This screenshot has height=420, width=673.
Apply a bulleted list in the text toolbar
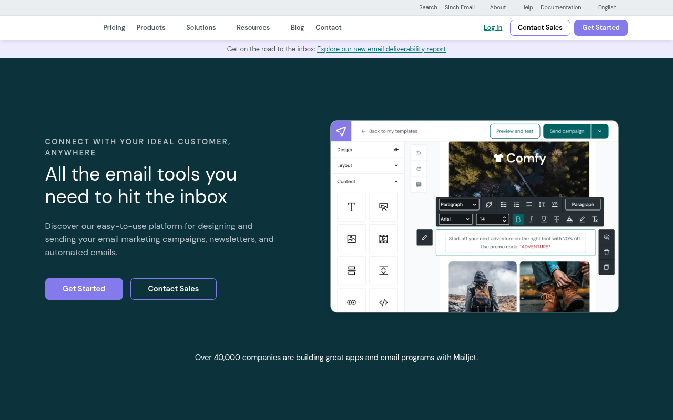pyautogui.click(x=504, y=205)
